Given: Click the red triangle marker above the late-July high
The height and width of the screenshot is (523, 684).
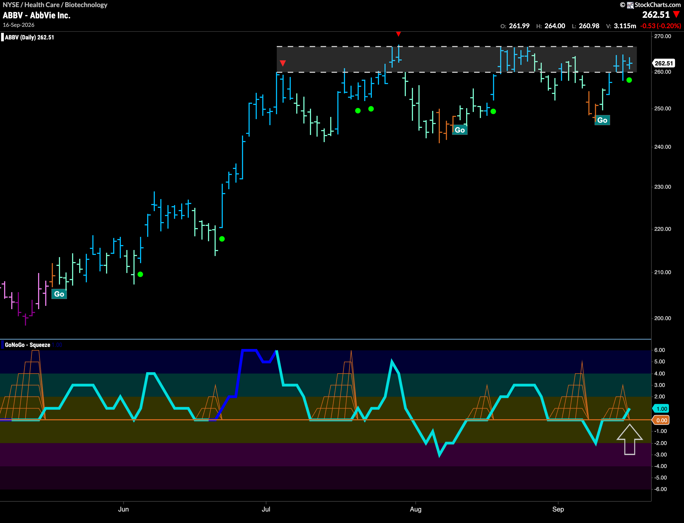Looking at the screenshot, I should coord(398,34).
